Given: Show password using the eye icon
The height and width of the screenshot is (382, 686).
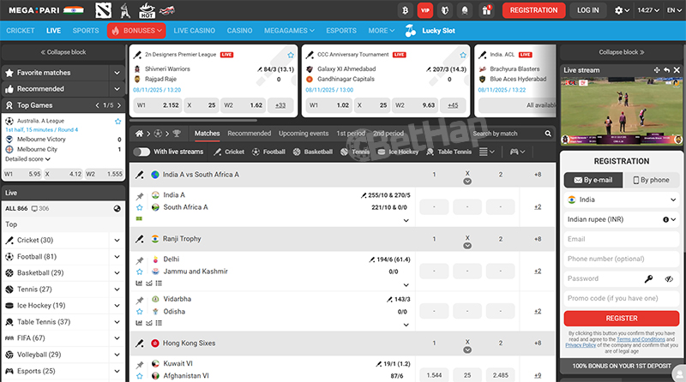Looking at the screenshot, I should (669, 279).
